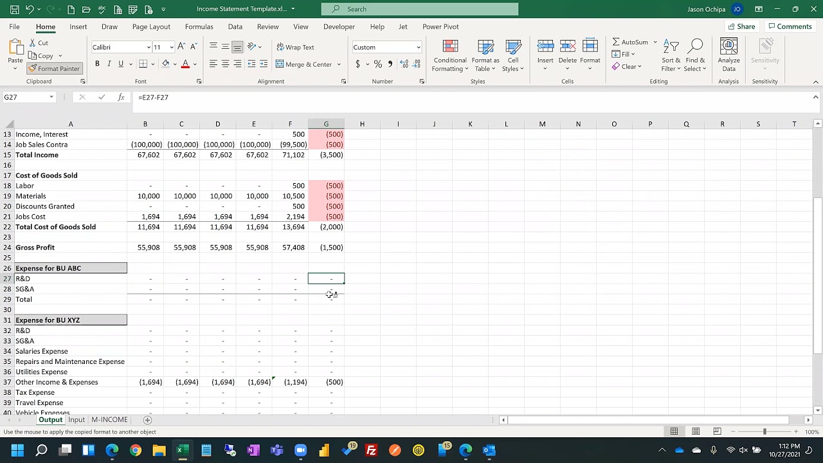The image size is (823, 463).
Task: Switch to the Insert ribbon tab
Action: [78, 26]
